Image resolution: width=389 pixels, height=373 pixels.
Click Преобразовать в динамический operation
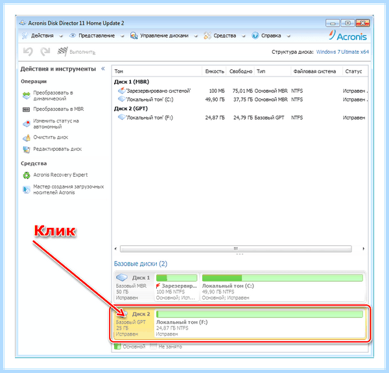point(53,96)
